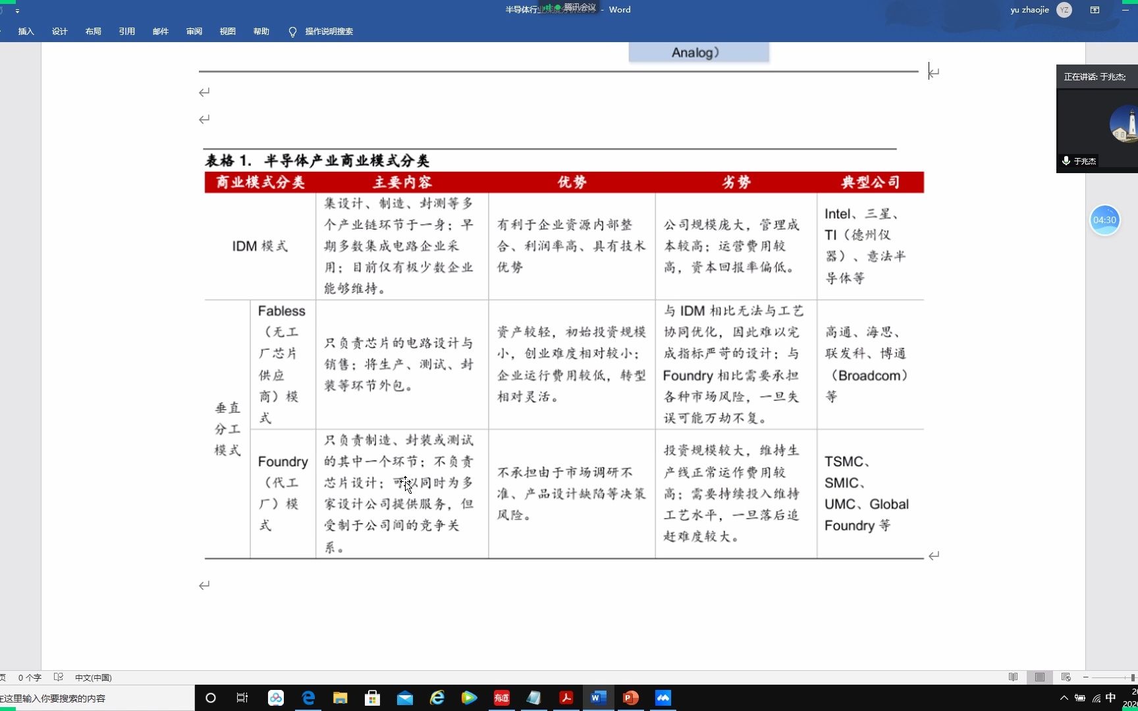Mute the microphone in the meeting panel
The height and width of the screenshot is (711, 1138).
1065,161
